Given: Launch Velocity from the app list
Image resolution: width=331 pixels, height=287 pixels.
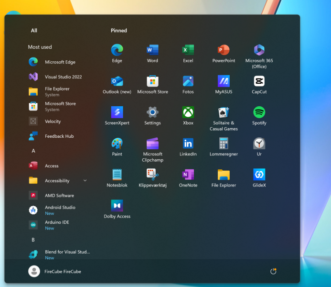Looking at the screenshot, I should [x=59, y=121].
